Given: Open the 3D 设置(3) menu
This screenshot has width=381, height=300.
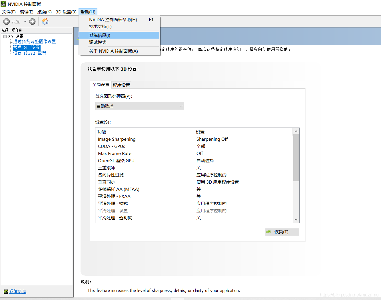Looking at the screenshot, I should (x=66, y=12).
